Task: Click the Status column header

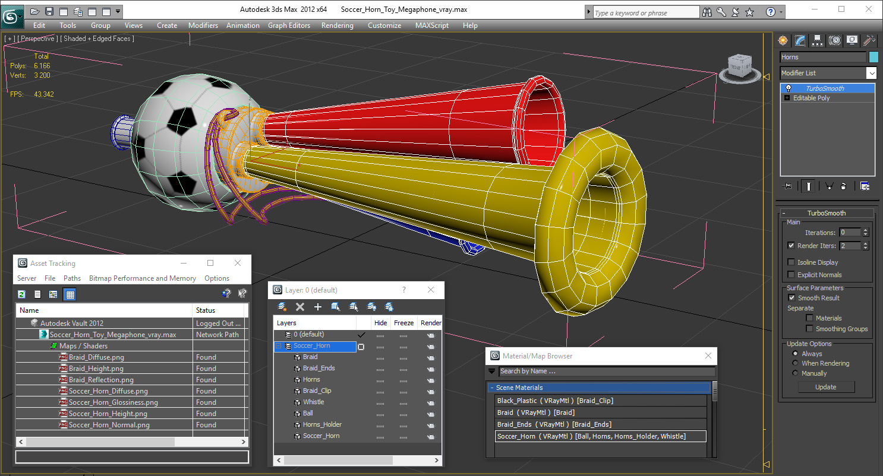Action: click(x=218, y=310)
